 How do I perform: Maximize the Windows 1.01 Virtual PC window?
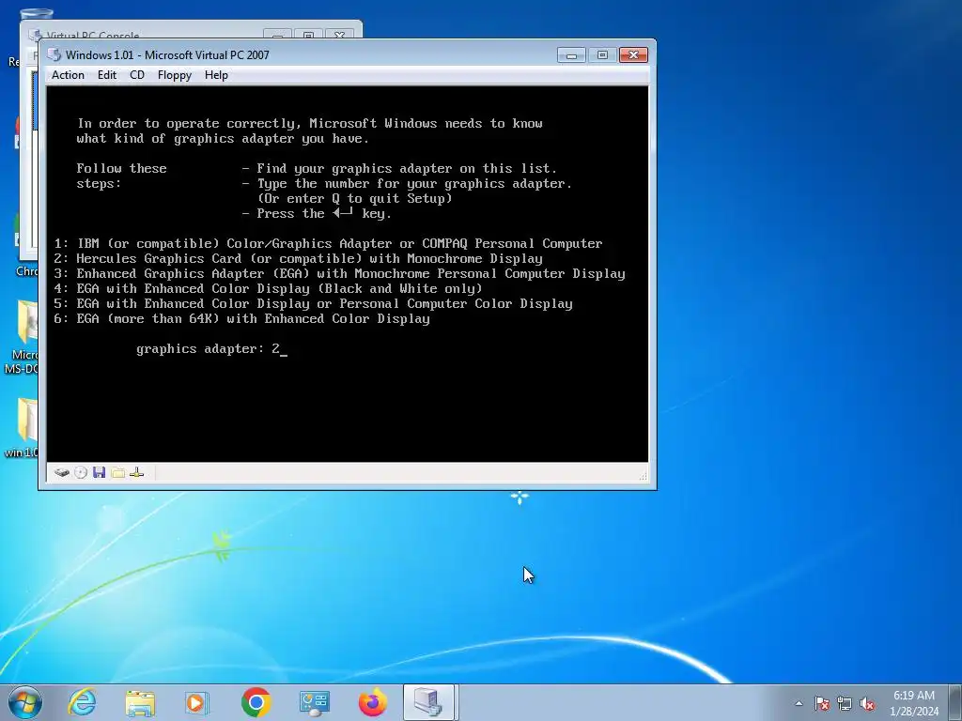tap(602, 55)
